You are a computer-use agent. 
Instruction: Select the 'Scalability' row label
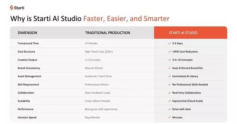(24, 101)
